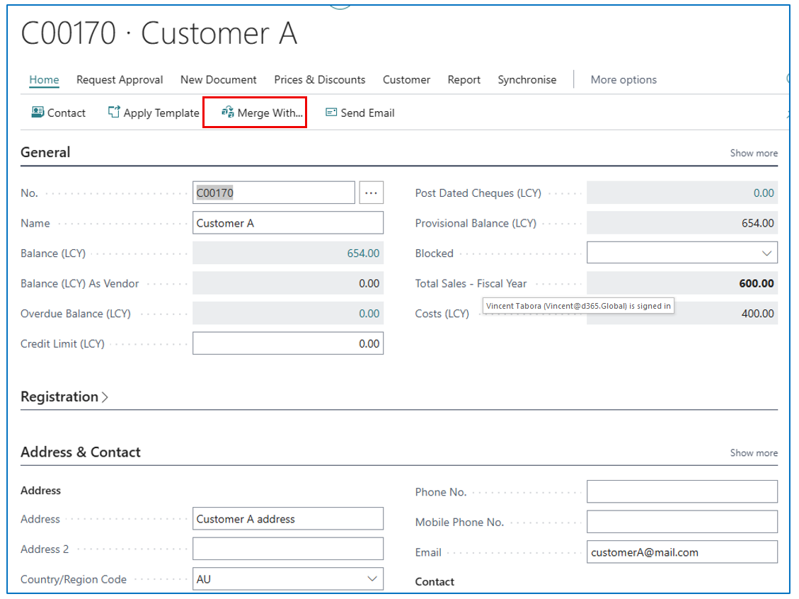
Task: Open the New Document menu
Action: click(x=218, y=80)
